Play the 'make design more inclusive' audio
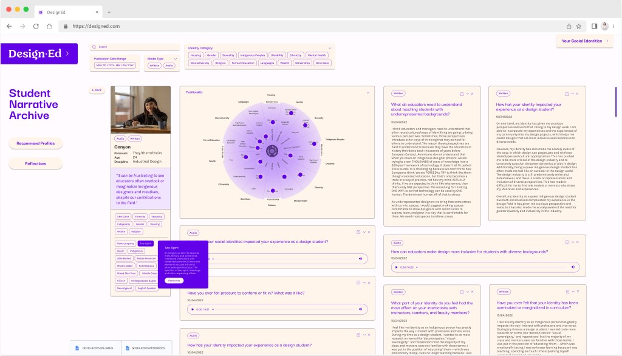 pyautogui.click(x=397, y=267)
